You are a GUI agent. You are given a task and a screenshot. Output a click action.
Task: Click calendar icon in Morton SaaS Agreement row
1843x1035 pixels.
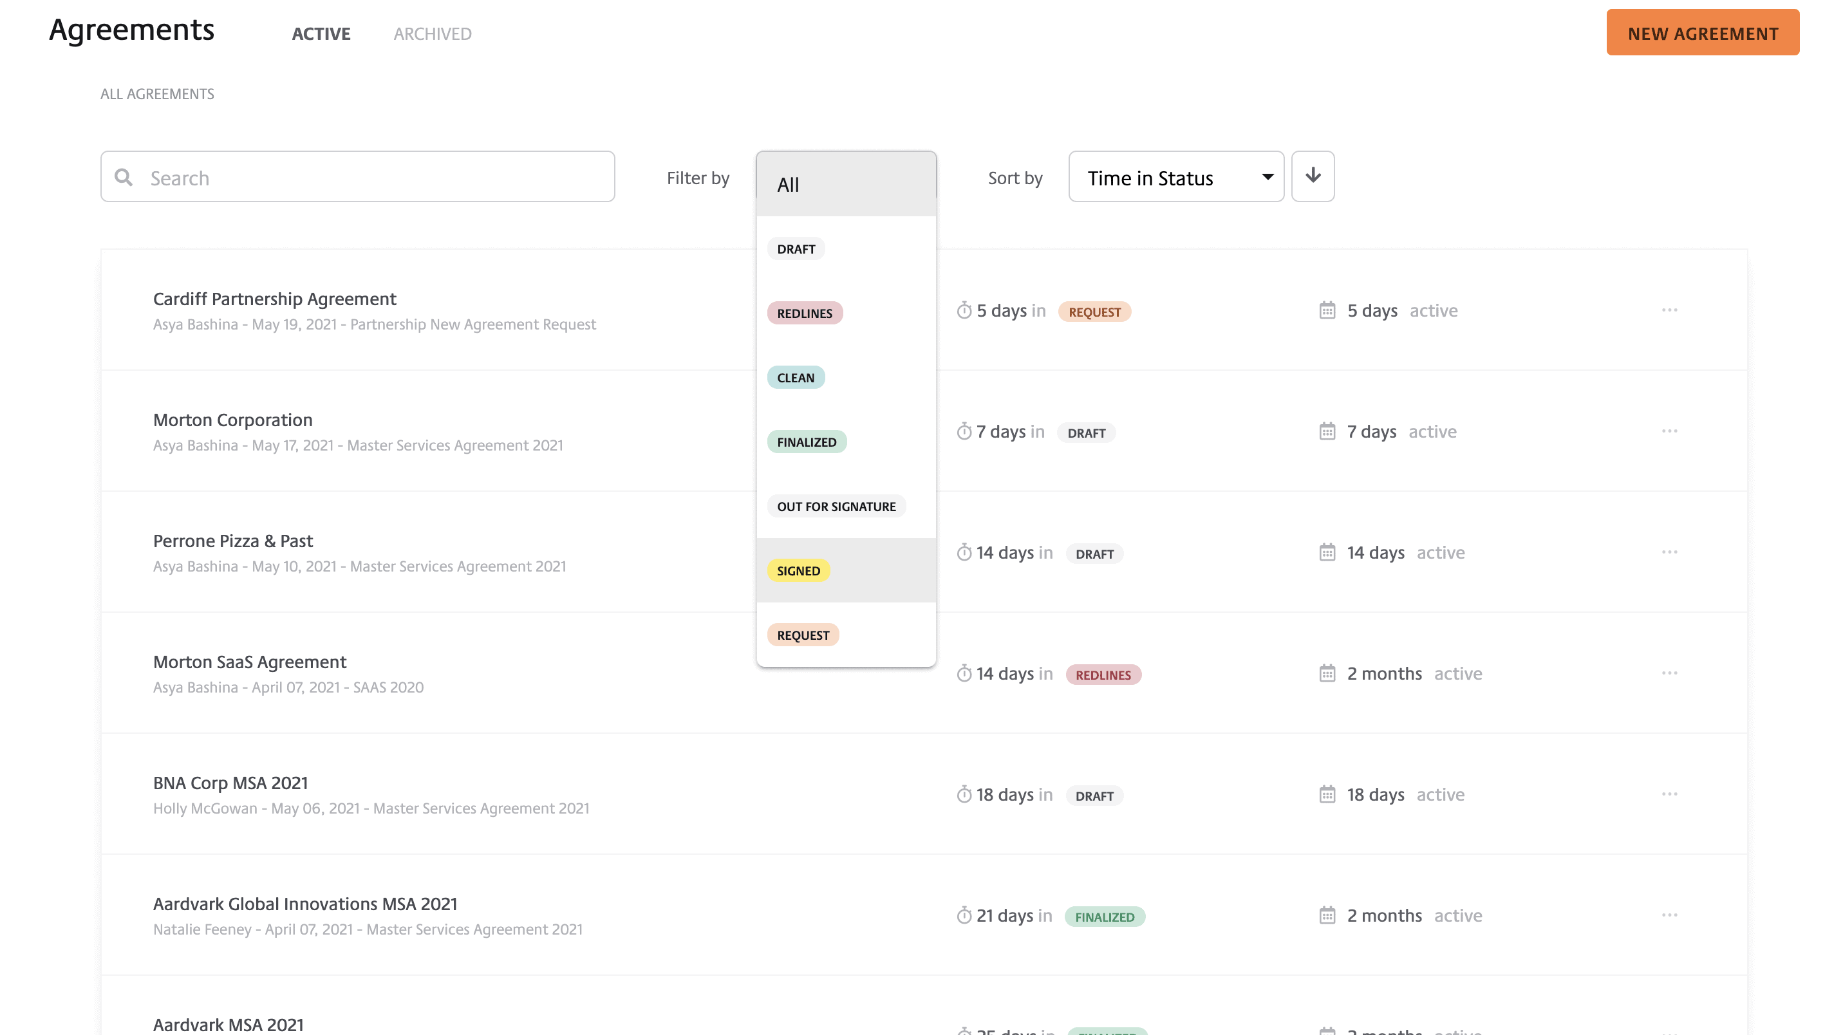1327,673
